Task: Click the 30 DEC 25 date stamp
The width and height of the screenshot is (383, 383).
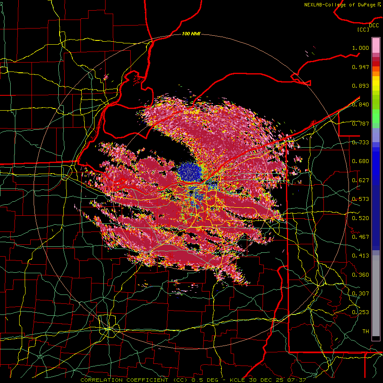Action: (266, 380)
